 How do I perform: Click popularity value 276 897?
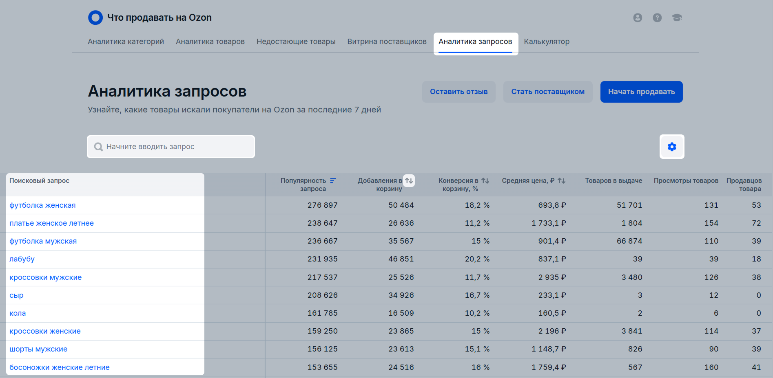tap(322, 205)
